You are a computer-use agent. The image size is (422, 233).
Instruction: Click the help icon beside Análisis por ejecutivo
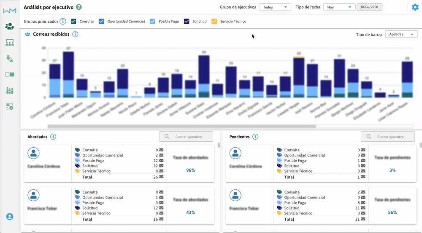coord(79,7)
